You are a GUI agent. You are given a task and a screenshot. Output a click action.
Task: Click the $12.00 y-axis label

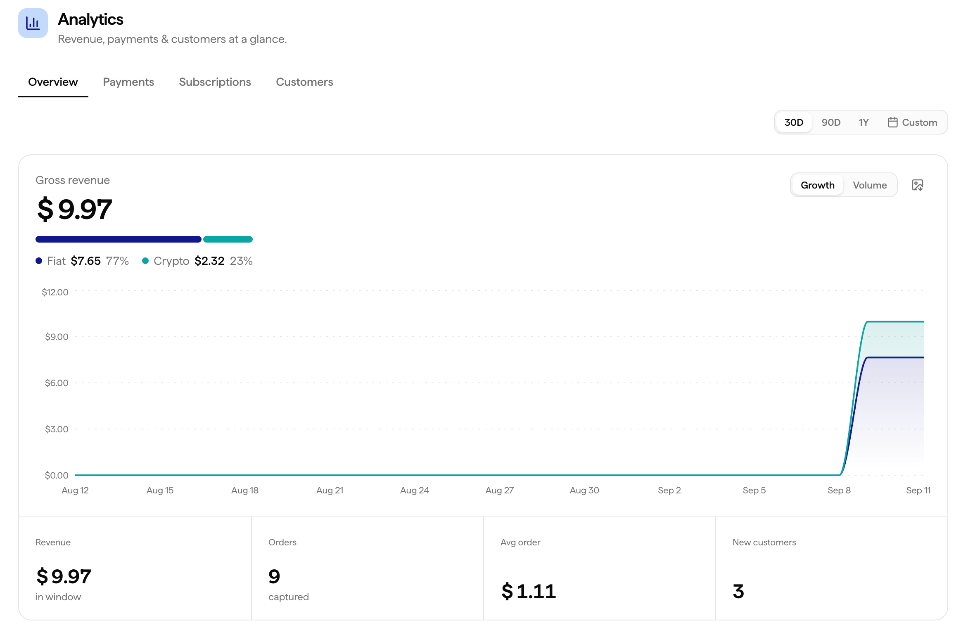coord(55,292)
